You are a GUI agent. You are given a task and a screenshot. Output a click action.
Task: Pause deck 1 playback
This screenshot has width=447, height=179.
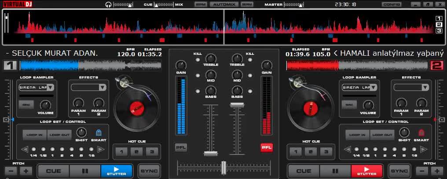pyautogui.click(x=85, y=171)
